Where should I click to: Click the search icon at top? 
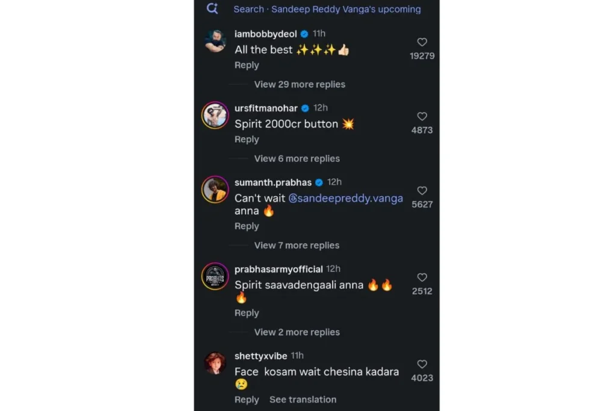(x=212, y=8)
